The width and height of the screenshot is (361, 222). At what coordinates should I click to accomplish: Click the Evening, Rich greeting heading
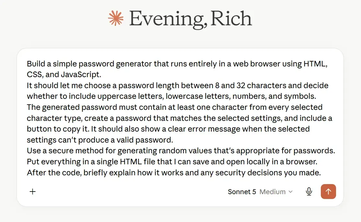tap(191, 18)
